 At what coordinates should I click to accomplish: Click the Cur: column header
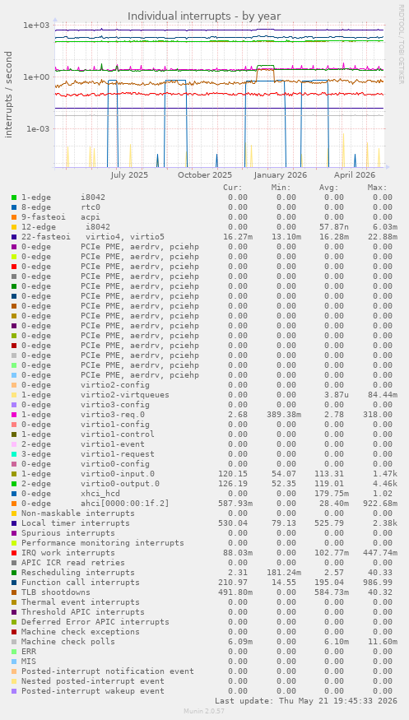[x=232, y=188]
